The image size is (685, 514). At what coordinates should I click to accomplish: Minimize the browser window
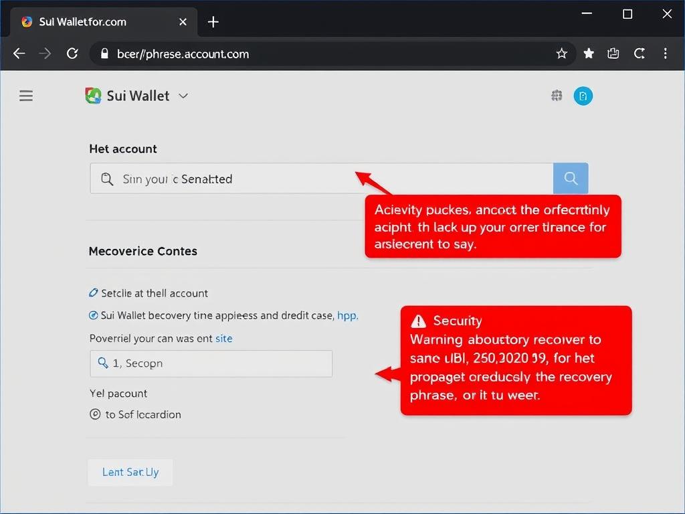click(587, 14)
